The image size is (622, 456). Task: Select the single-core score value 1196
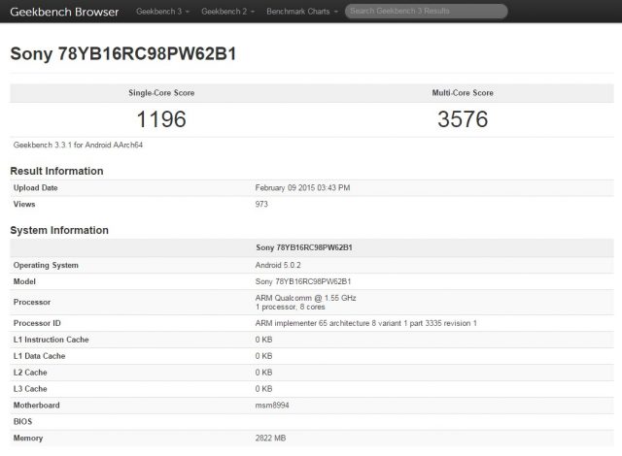click(x=161, y=119)
